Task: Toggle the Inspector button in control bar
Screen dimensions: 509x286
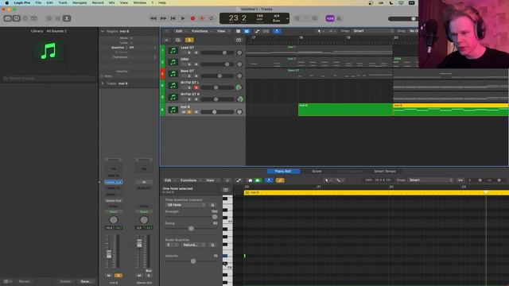Action: 16,18
